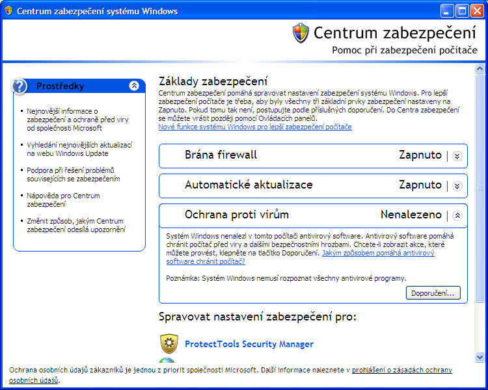Image resolution: width=488 pixels, height=390 pixels.
Task: Click the scrollbar down arrow
Action: (x=480, y=357)
